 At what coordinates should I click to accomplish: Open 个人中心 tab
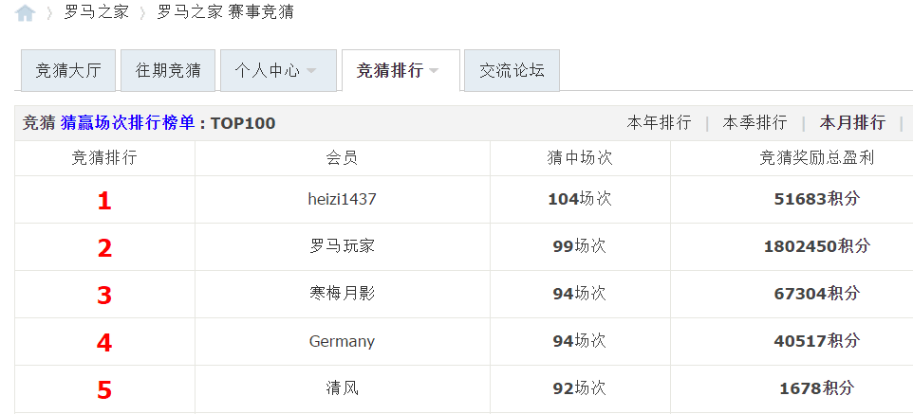pos(278,70)
